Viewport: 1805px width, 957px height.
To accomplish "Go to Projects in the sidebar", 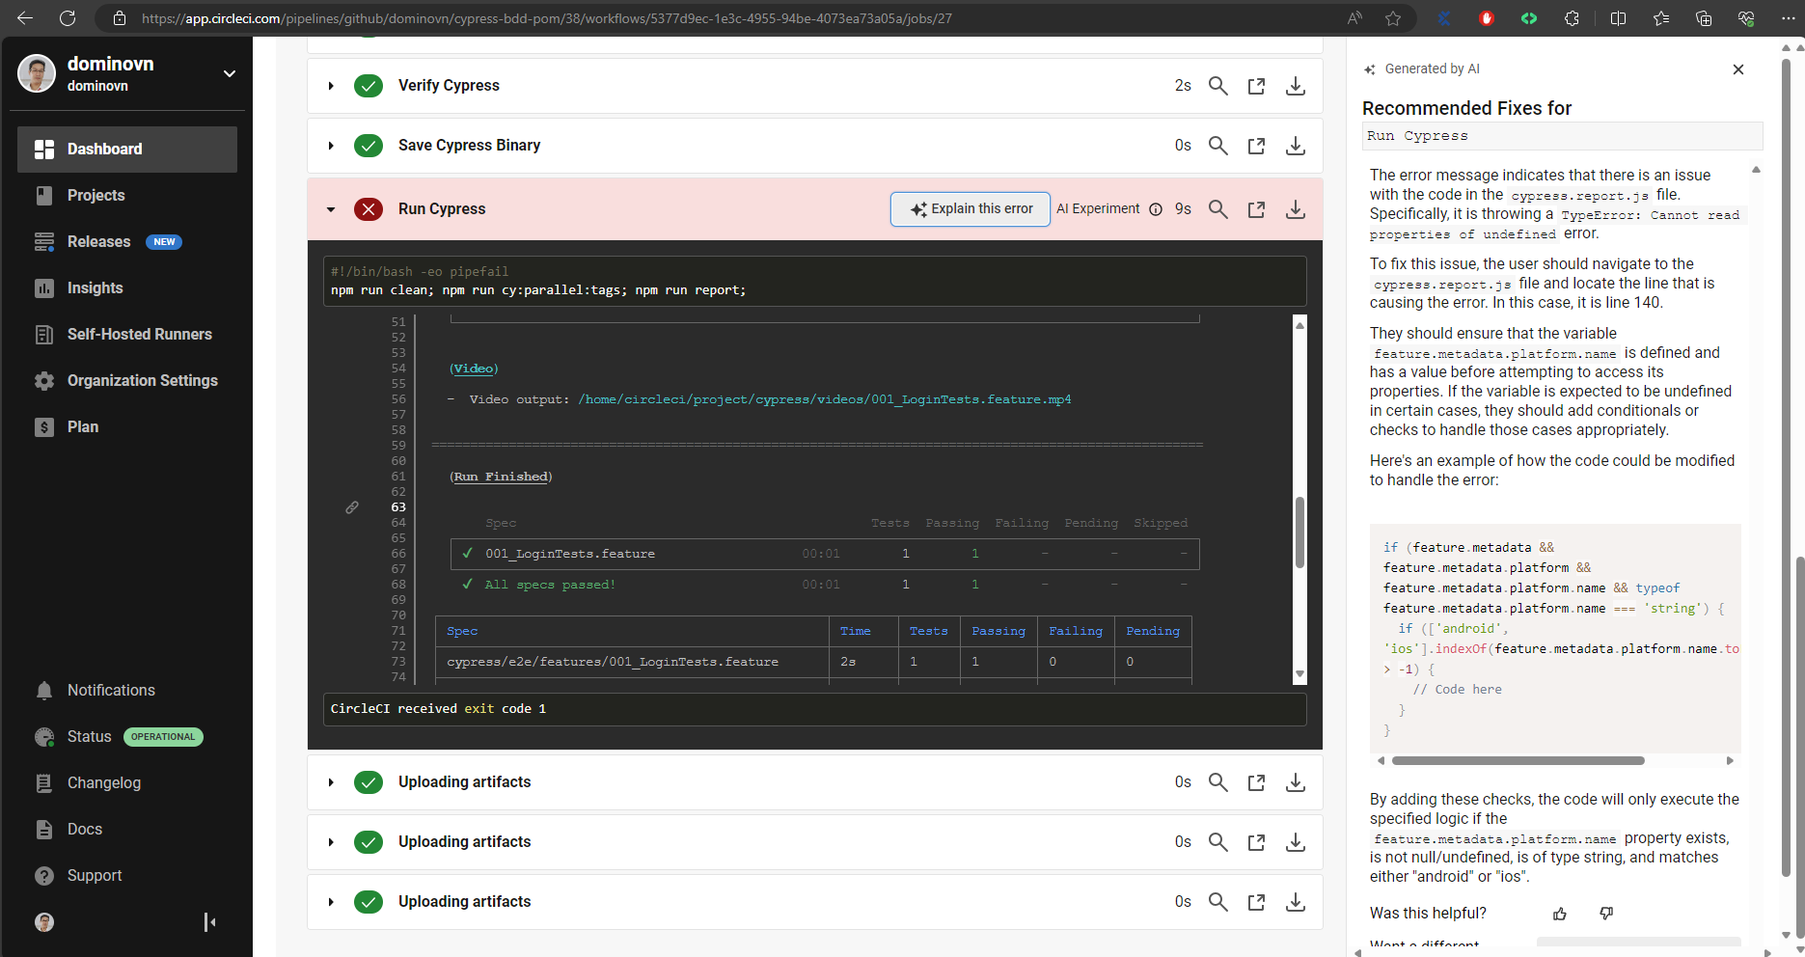I will [96, 195].
